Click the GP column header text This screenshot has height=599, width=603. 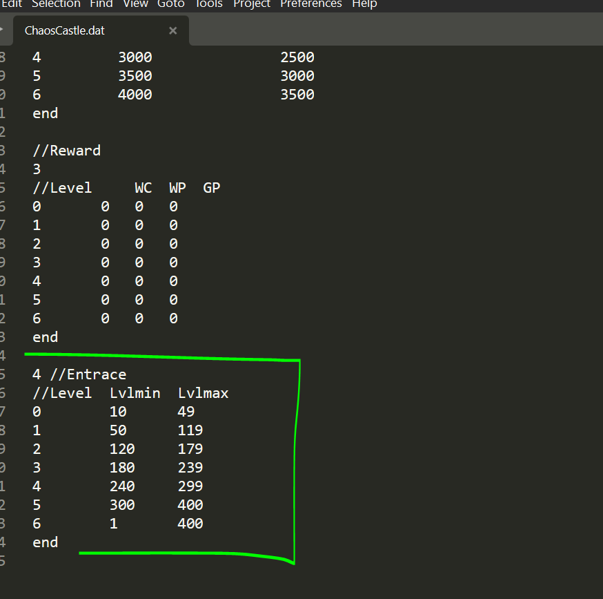point(212,188)
